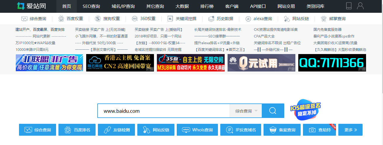This screenshot has width=383, height=145.
Task: Open the 35盘 自主上传 banner
Action: [191, 63]
